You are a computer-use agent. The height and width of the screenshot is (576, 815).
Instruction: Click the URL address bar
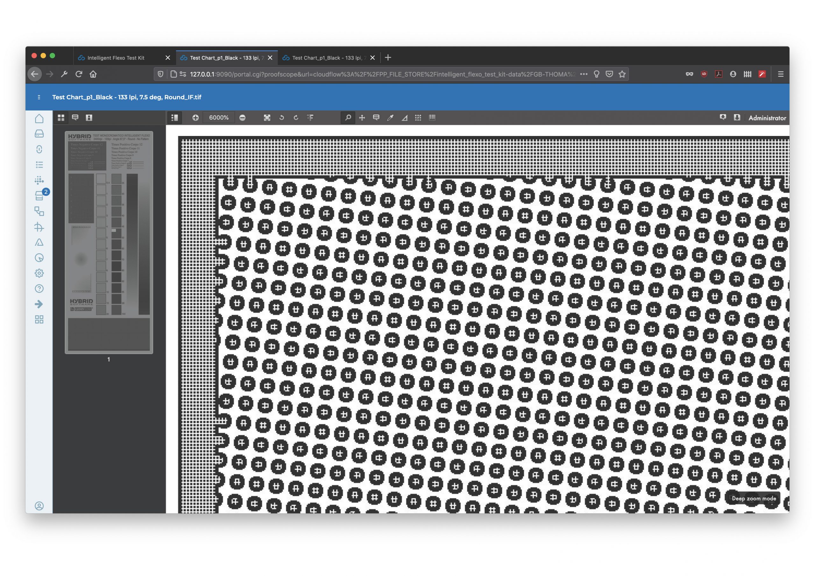tap(382, 74)
